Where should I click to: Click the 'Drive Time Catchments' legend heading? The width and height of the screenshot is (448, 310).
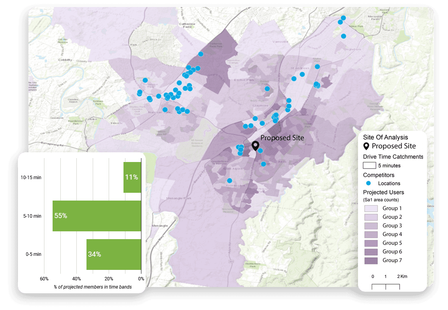coord(393,157)
